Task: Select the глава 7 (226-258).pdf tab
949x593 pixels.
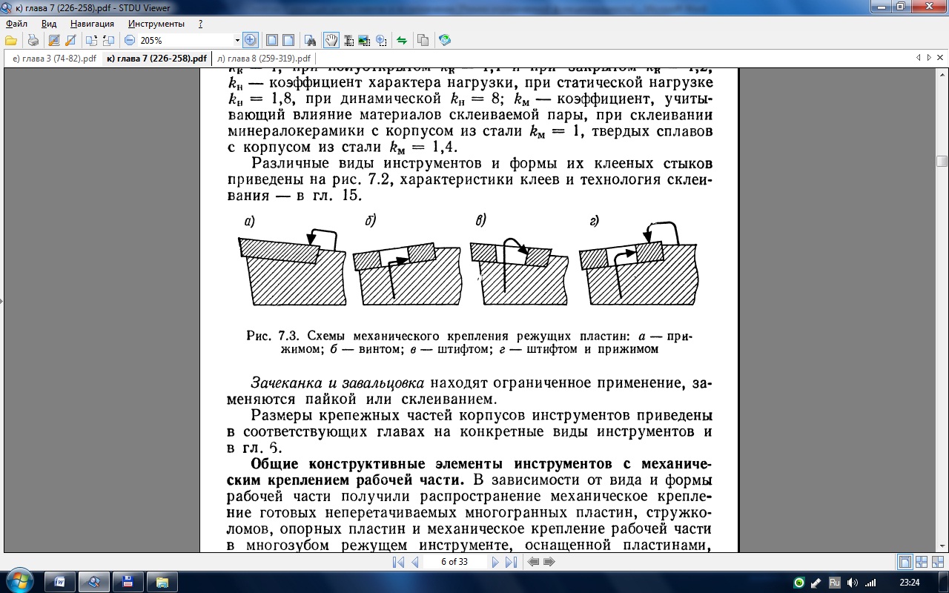Action: pos(156,59)
